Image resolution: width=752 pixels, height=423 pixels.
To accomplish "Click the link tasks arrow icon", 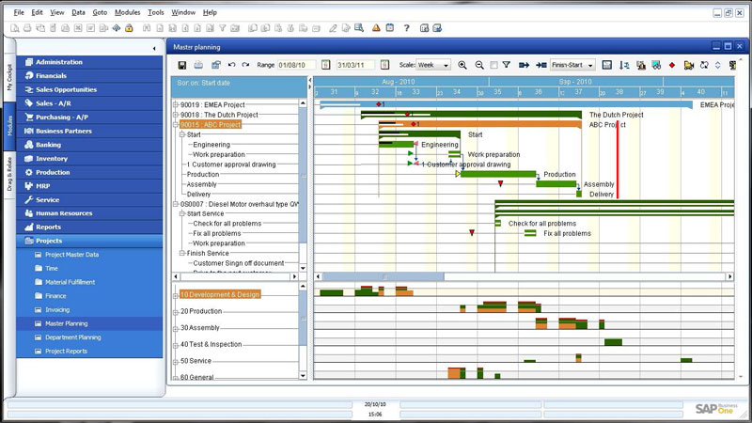I will [x=524, y=65].
